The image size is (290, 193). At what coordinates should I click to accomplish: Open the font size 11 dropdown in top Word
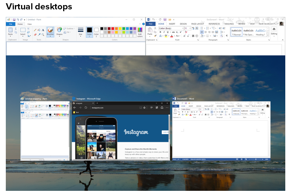tap(190, 28)
